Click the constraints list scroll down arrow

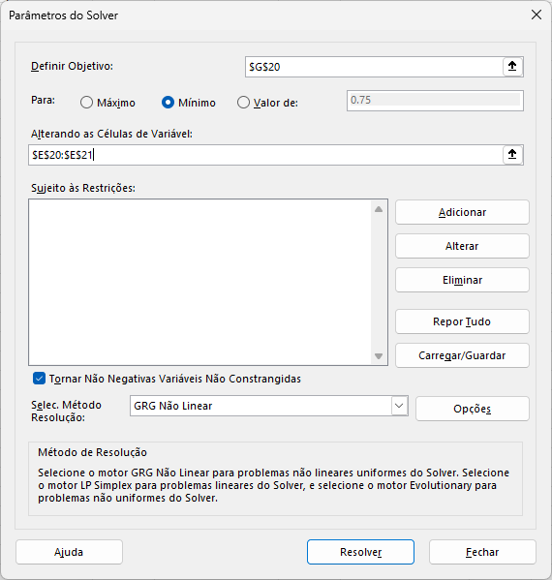[379, 356]
